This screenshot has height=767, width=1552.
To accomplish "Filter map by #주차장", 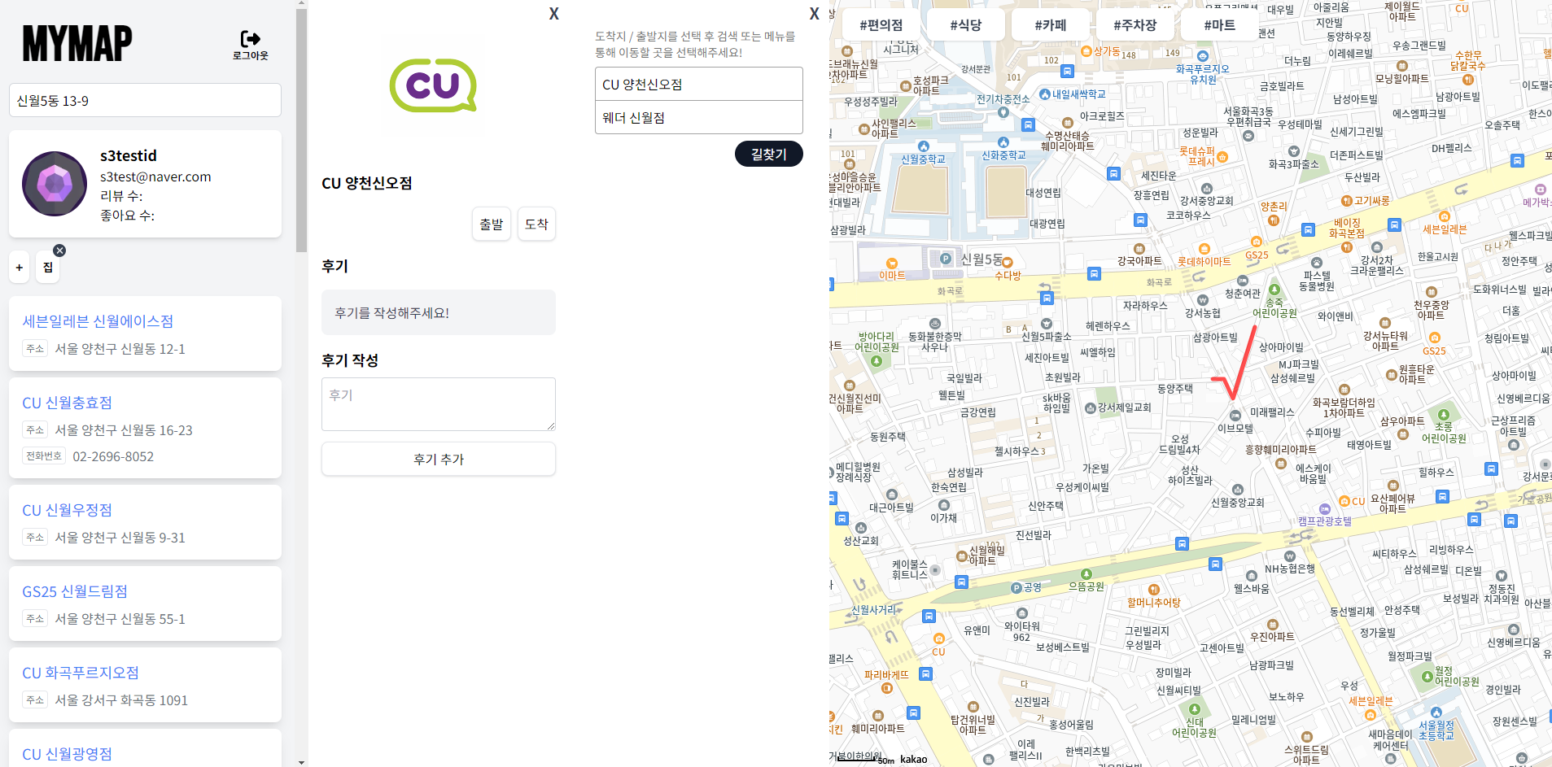I will tap(1135, 25).
